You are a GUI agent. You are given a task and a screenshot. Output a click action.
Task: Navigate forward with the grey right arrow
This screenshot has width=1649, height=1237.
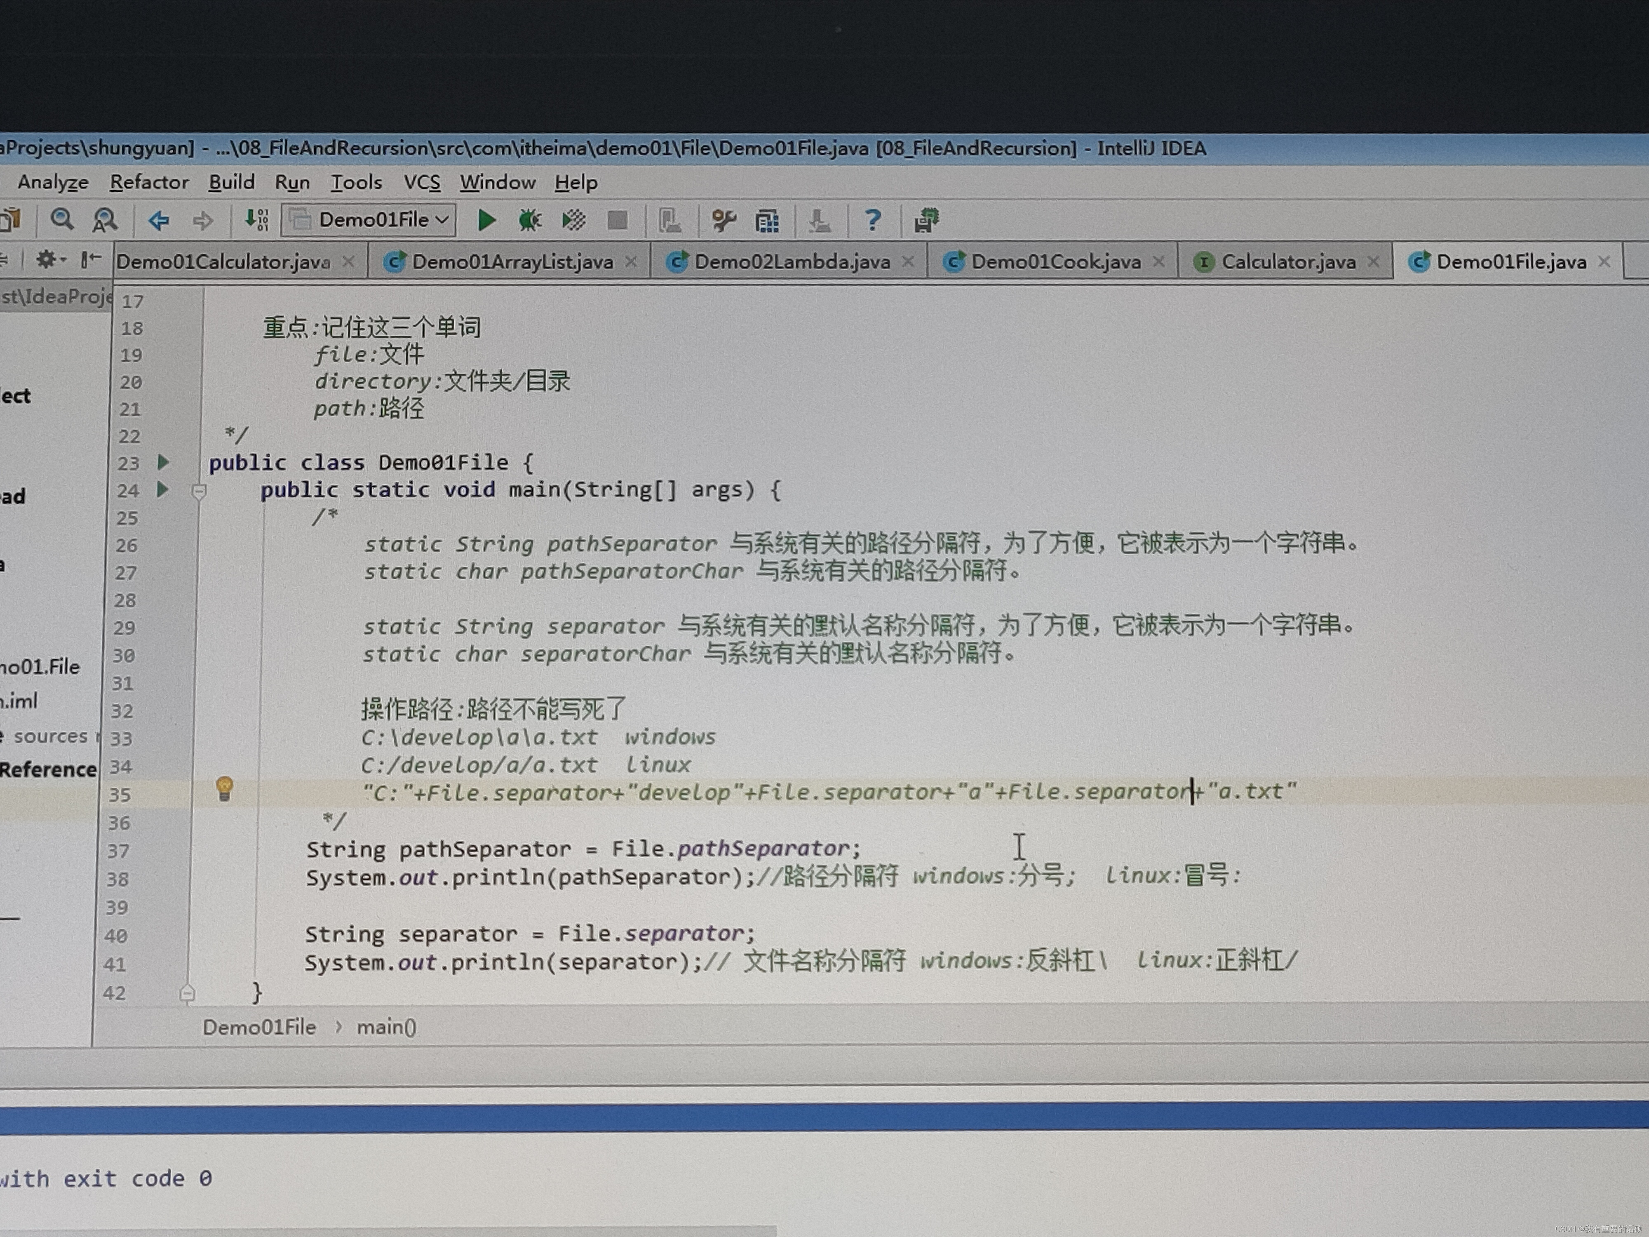tap(202, 220)
